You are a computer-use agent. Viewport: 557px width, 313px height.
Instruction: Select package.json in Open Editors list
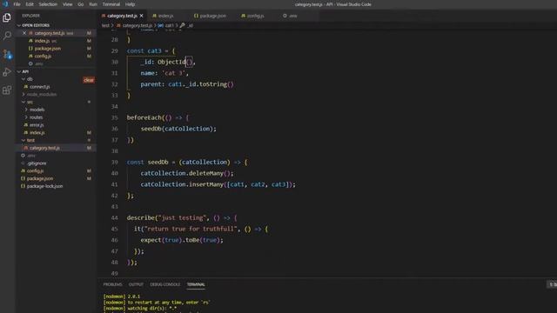pyautogui.click(x=56, y=49)
